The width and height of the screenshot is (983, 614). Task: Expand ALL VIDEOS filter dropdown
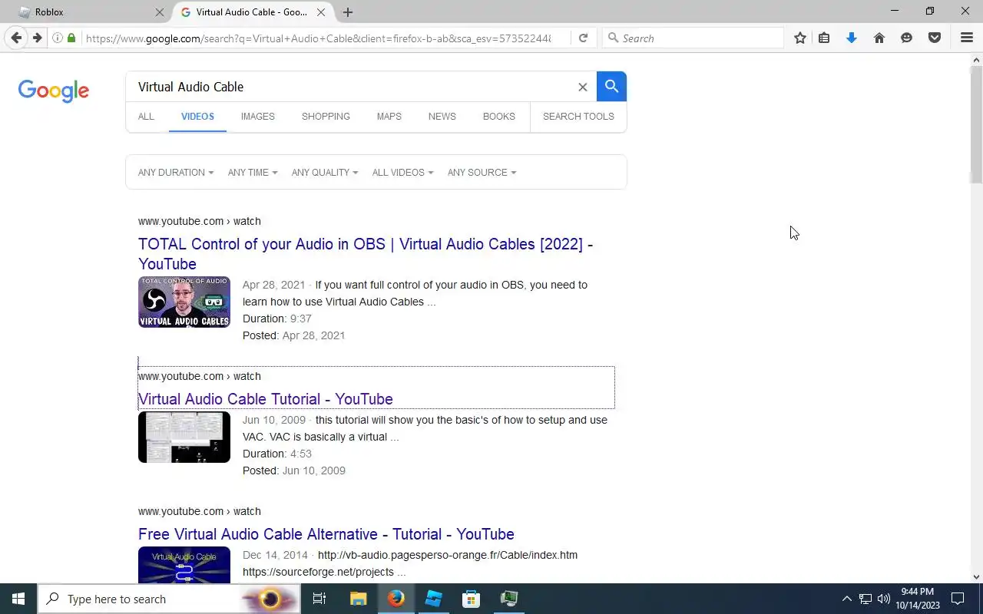(403, 173)
